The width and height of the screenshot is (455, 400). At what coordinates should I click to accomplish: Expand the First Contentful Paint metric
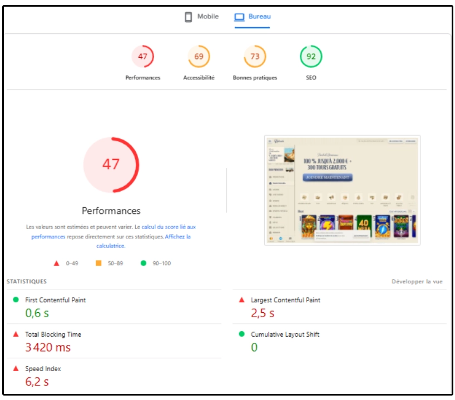(56, 300)
